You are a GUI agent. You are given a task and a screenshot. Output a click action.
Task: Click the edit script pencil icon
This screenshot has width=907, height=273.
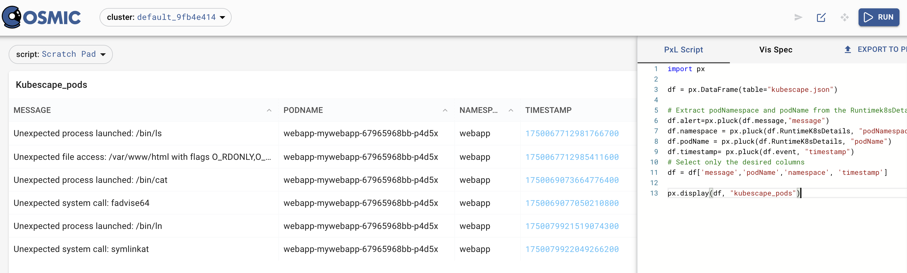(821, 17)
